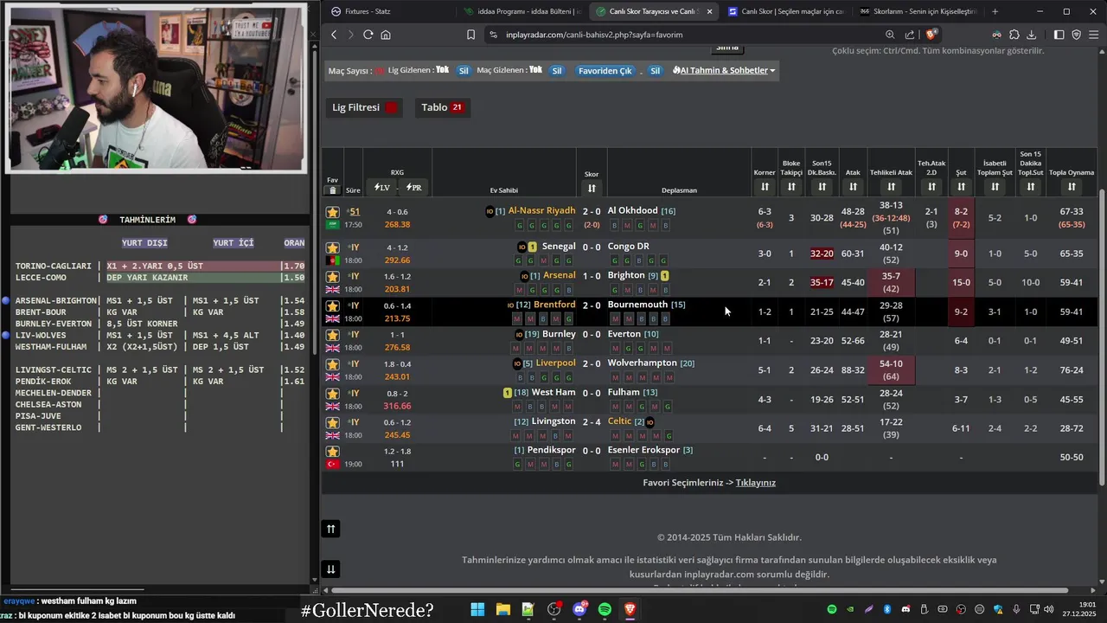
Task: Click the Sil button next to Maç Gizlenen
Action: pos(557,71)
